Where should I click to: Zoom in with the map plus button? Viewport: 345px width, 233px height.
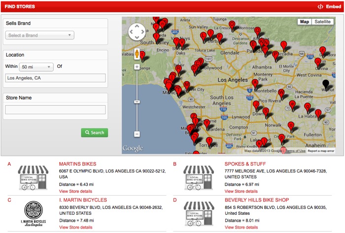137,67
